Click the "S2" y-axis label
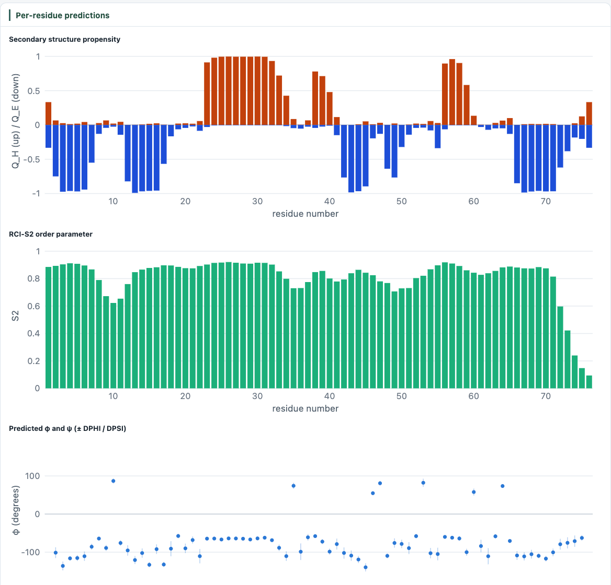This screenshot has height=585, width=611. coord(15,315)
